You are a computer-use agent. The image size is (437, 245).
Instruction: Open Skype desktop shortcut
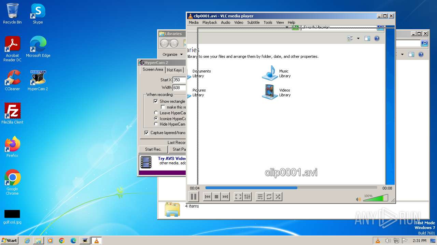38,14
